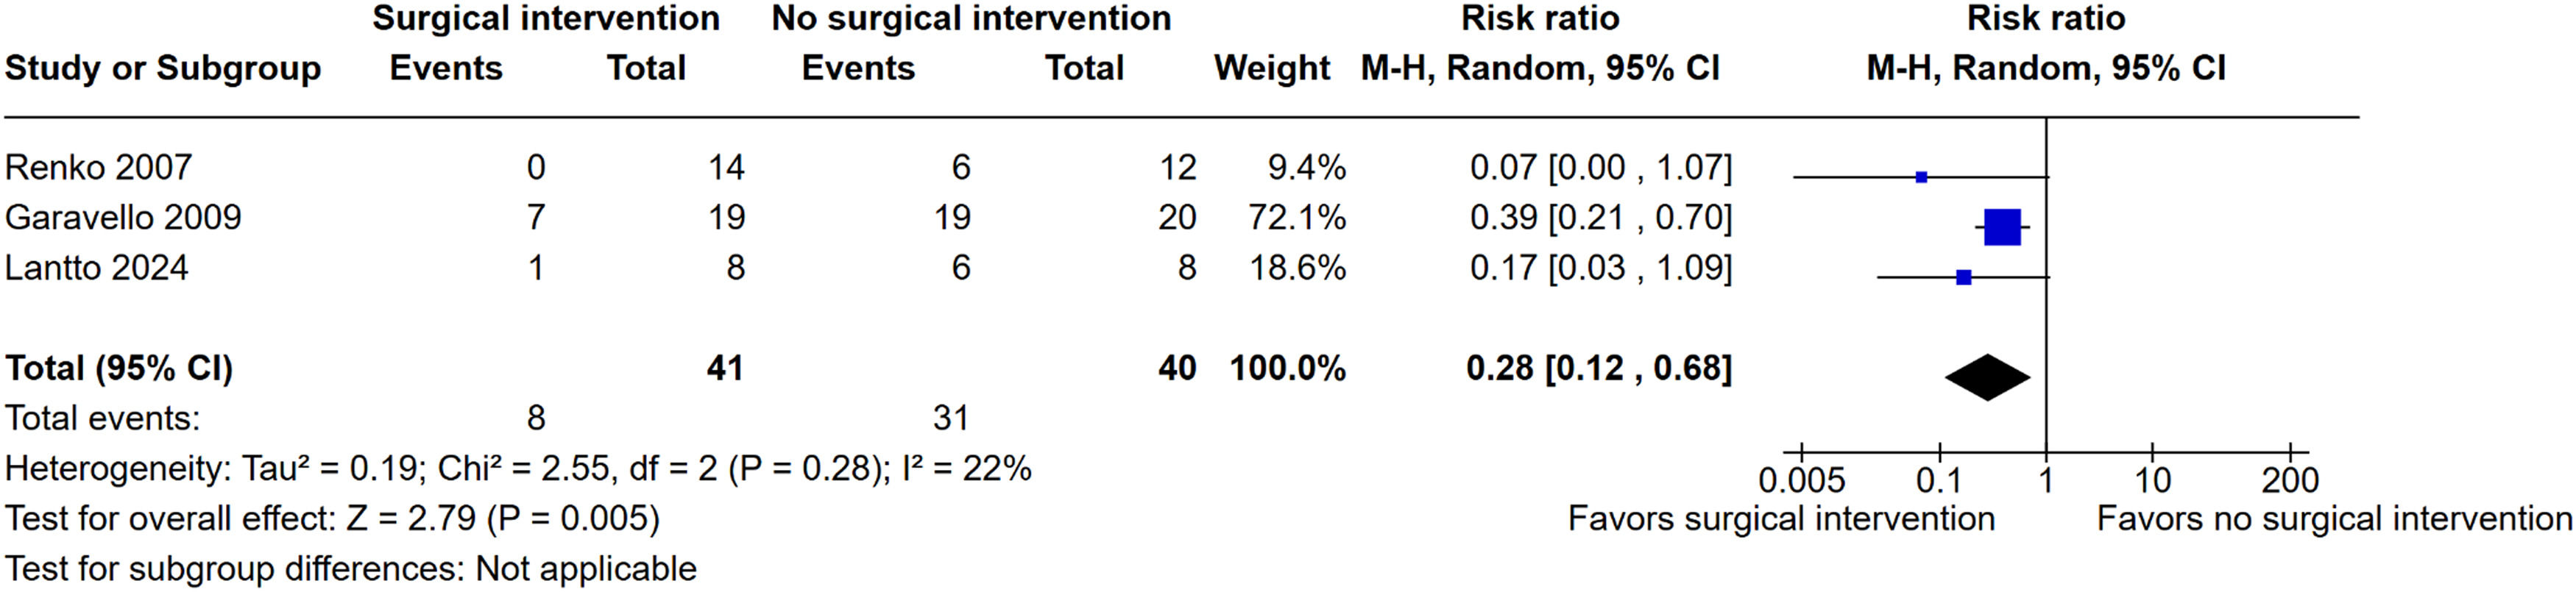Click the Heterogeneity statistics line

click(x=517, y=468)
